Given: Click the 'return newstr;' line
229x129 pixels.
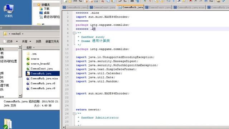Looking at the screenshot, I should coord(88,110).
